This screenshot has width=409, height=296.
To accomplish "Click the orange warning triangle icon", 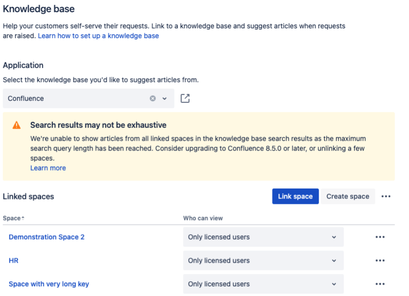I will coord(17,125).
